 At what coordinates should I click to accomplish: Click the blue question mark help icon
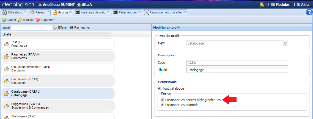pyautogui.click(x=309, y=12)
